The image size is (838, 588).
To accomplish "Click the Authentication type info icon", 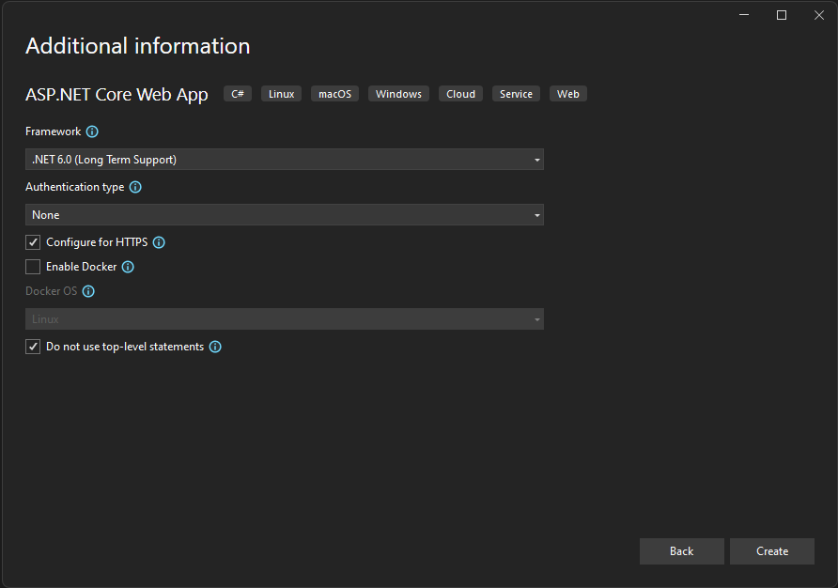I will point(135,188).
